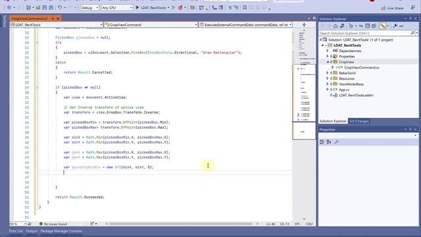Click the editor vertical scrollbar map
Image resolution: width=421 pixels, height=237 pixels.
pos(304,124)
